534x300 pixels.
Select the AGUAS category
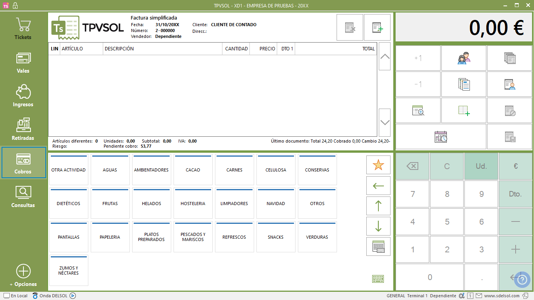pyautogui.click(x=110, y=170)
